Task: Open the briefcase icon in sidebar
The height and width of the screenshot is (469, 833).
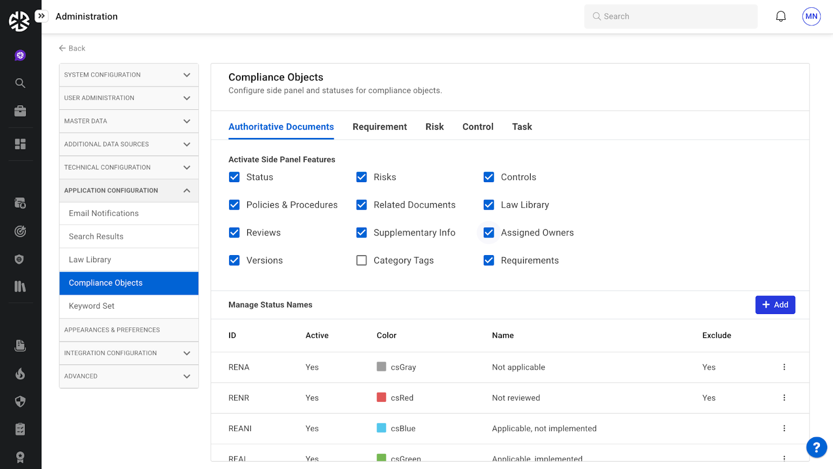Action: pyautogui.click(x=20, y=111)
